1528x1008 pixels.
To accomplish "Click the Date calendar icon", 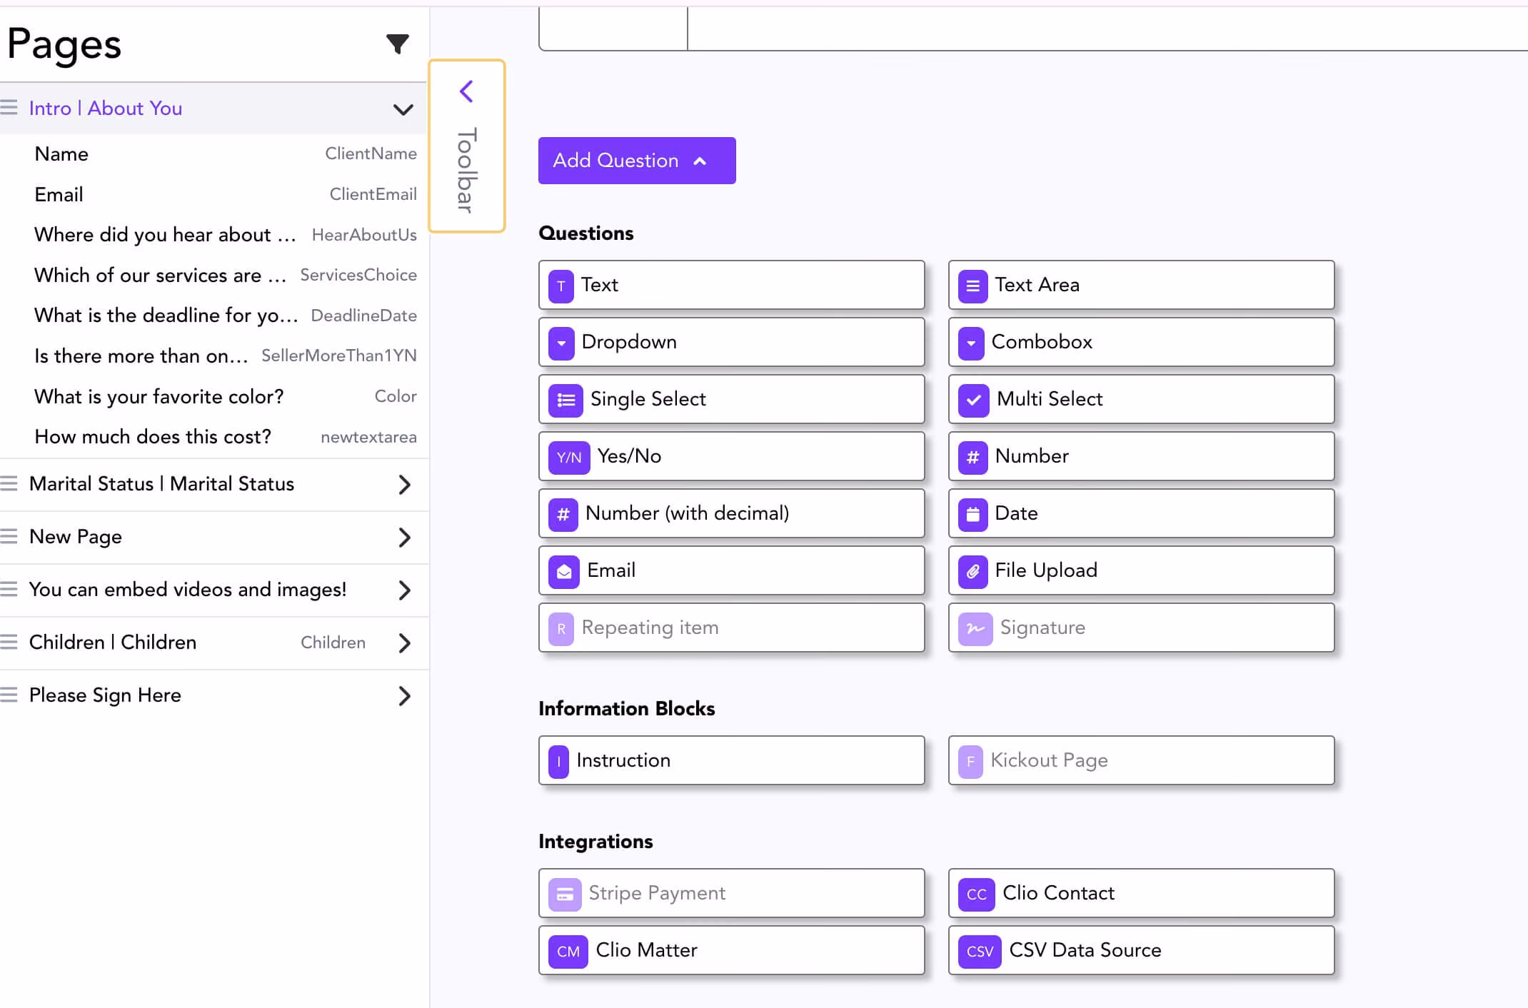I will [x=972, y=515].
